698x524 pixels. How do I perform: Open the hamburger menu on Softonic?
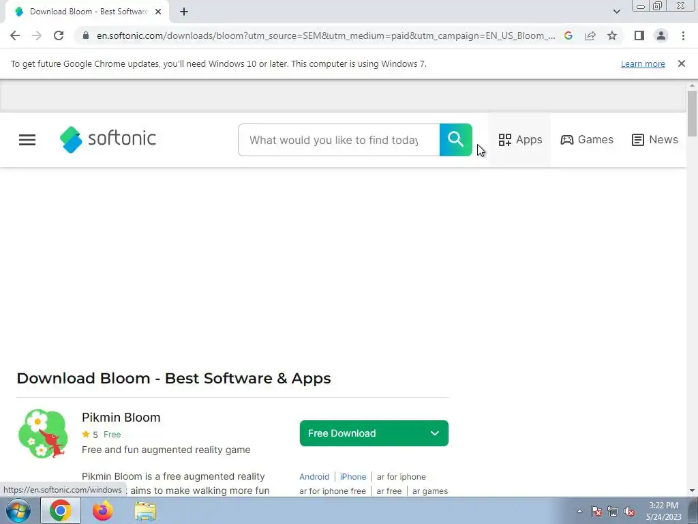[x=27, y=140]
